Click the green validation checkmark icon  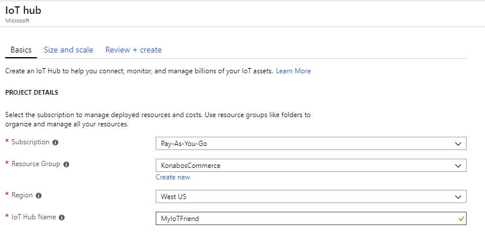tap(460, 219)
